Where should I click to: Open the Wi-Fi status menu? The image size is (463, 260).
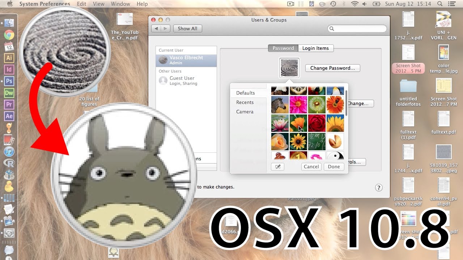tap(354, 4)
